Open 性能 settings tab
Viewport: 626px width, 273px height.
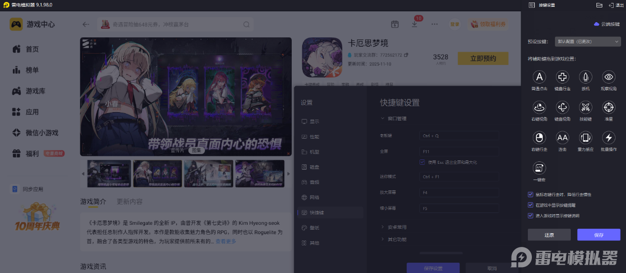pyautogui.click(x=330, y=137)
